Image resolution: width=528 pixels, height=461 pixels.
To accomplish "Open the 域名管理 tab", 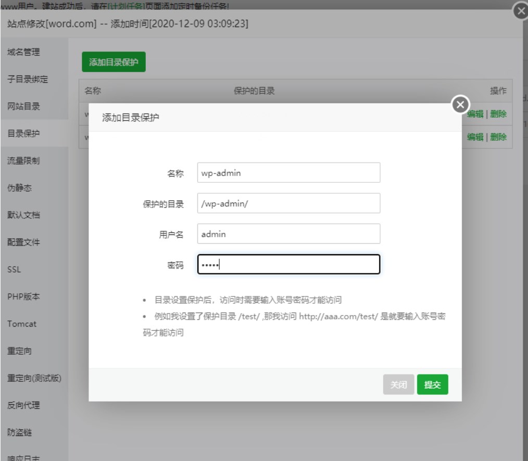I will pyautogui.click(x=23, y=52).
